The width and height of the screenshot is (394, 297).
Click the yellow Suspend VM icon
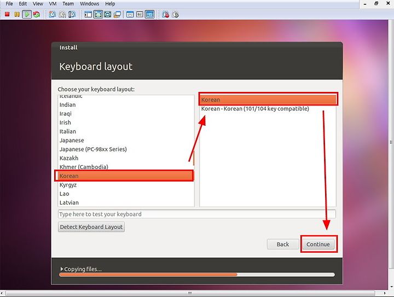tap(17, 14)
